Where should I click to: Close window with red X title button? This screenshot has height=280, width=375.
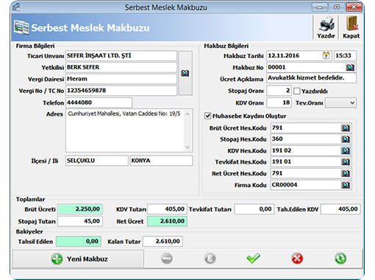pyautogui.click(x=354, y=7)
